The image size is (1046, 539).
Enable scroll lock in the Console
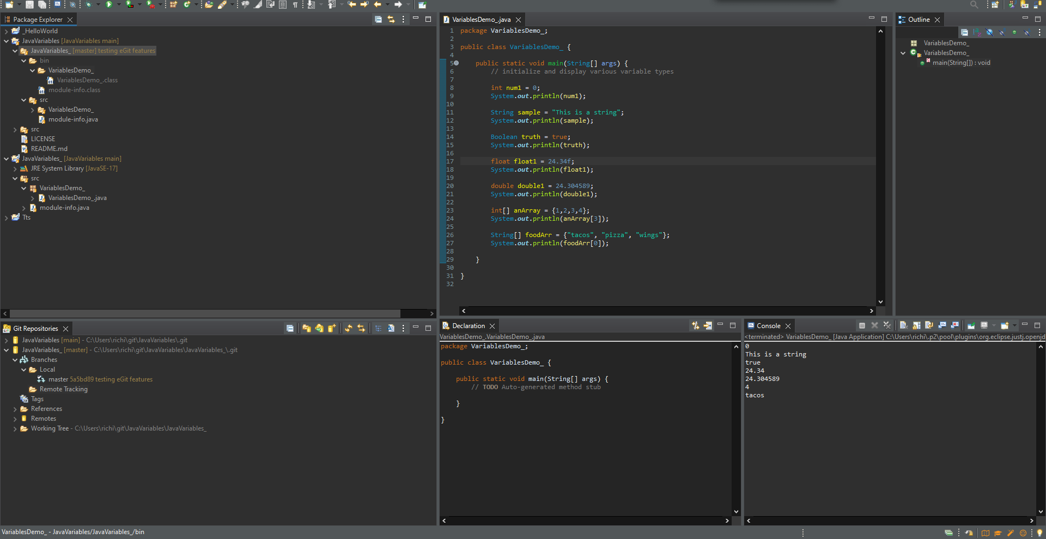pos(916,325)
